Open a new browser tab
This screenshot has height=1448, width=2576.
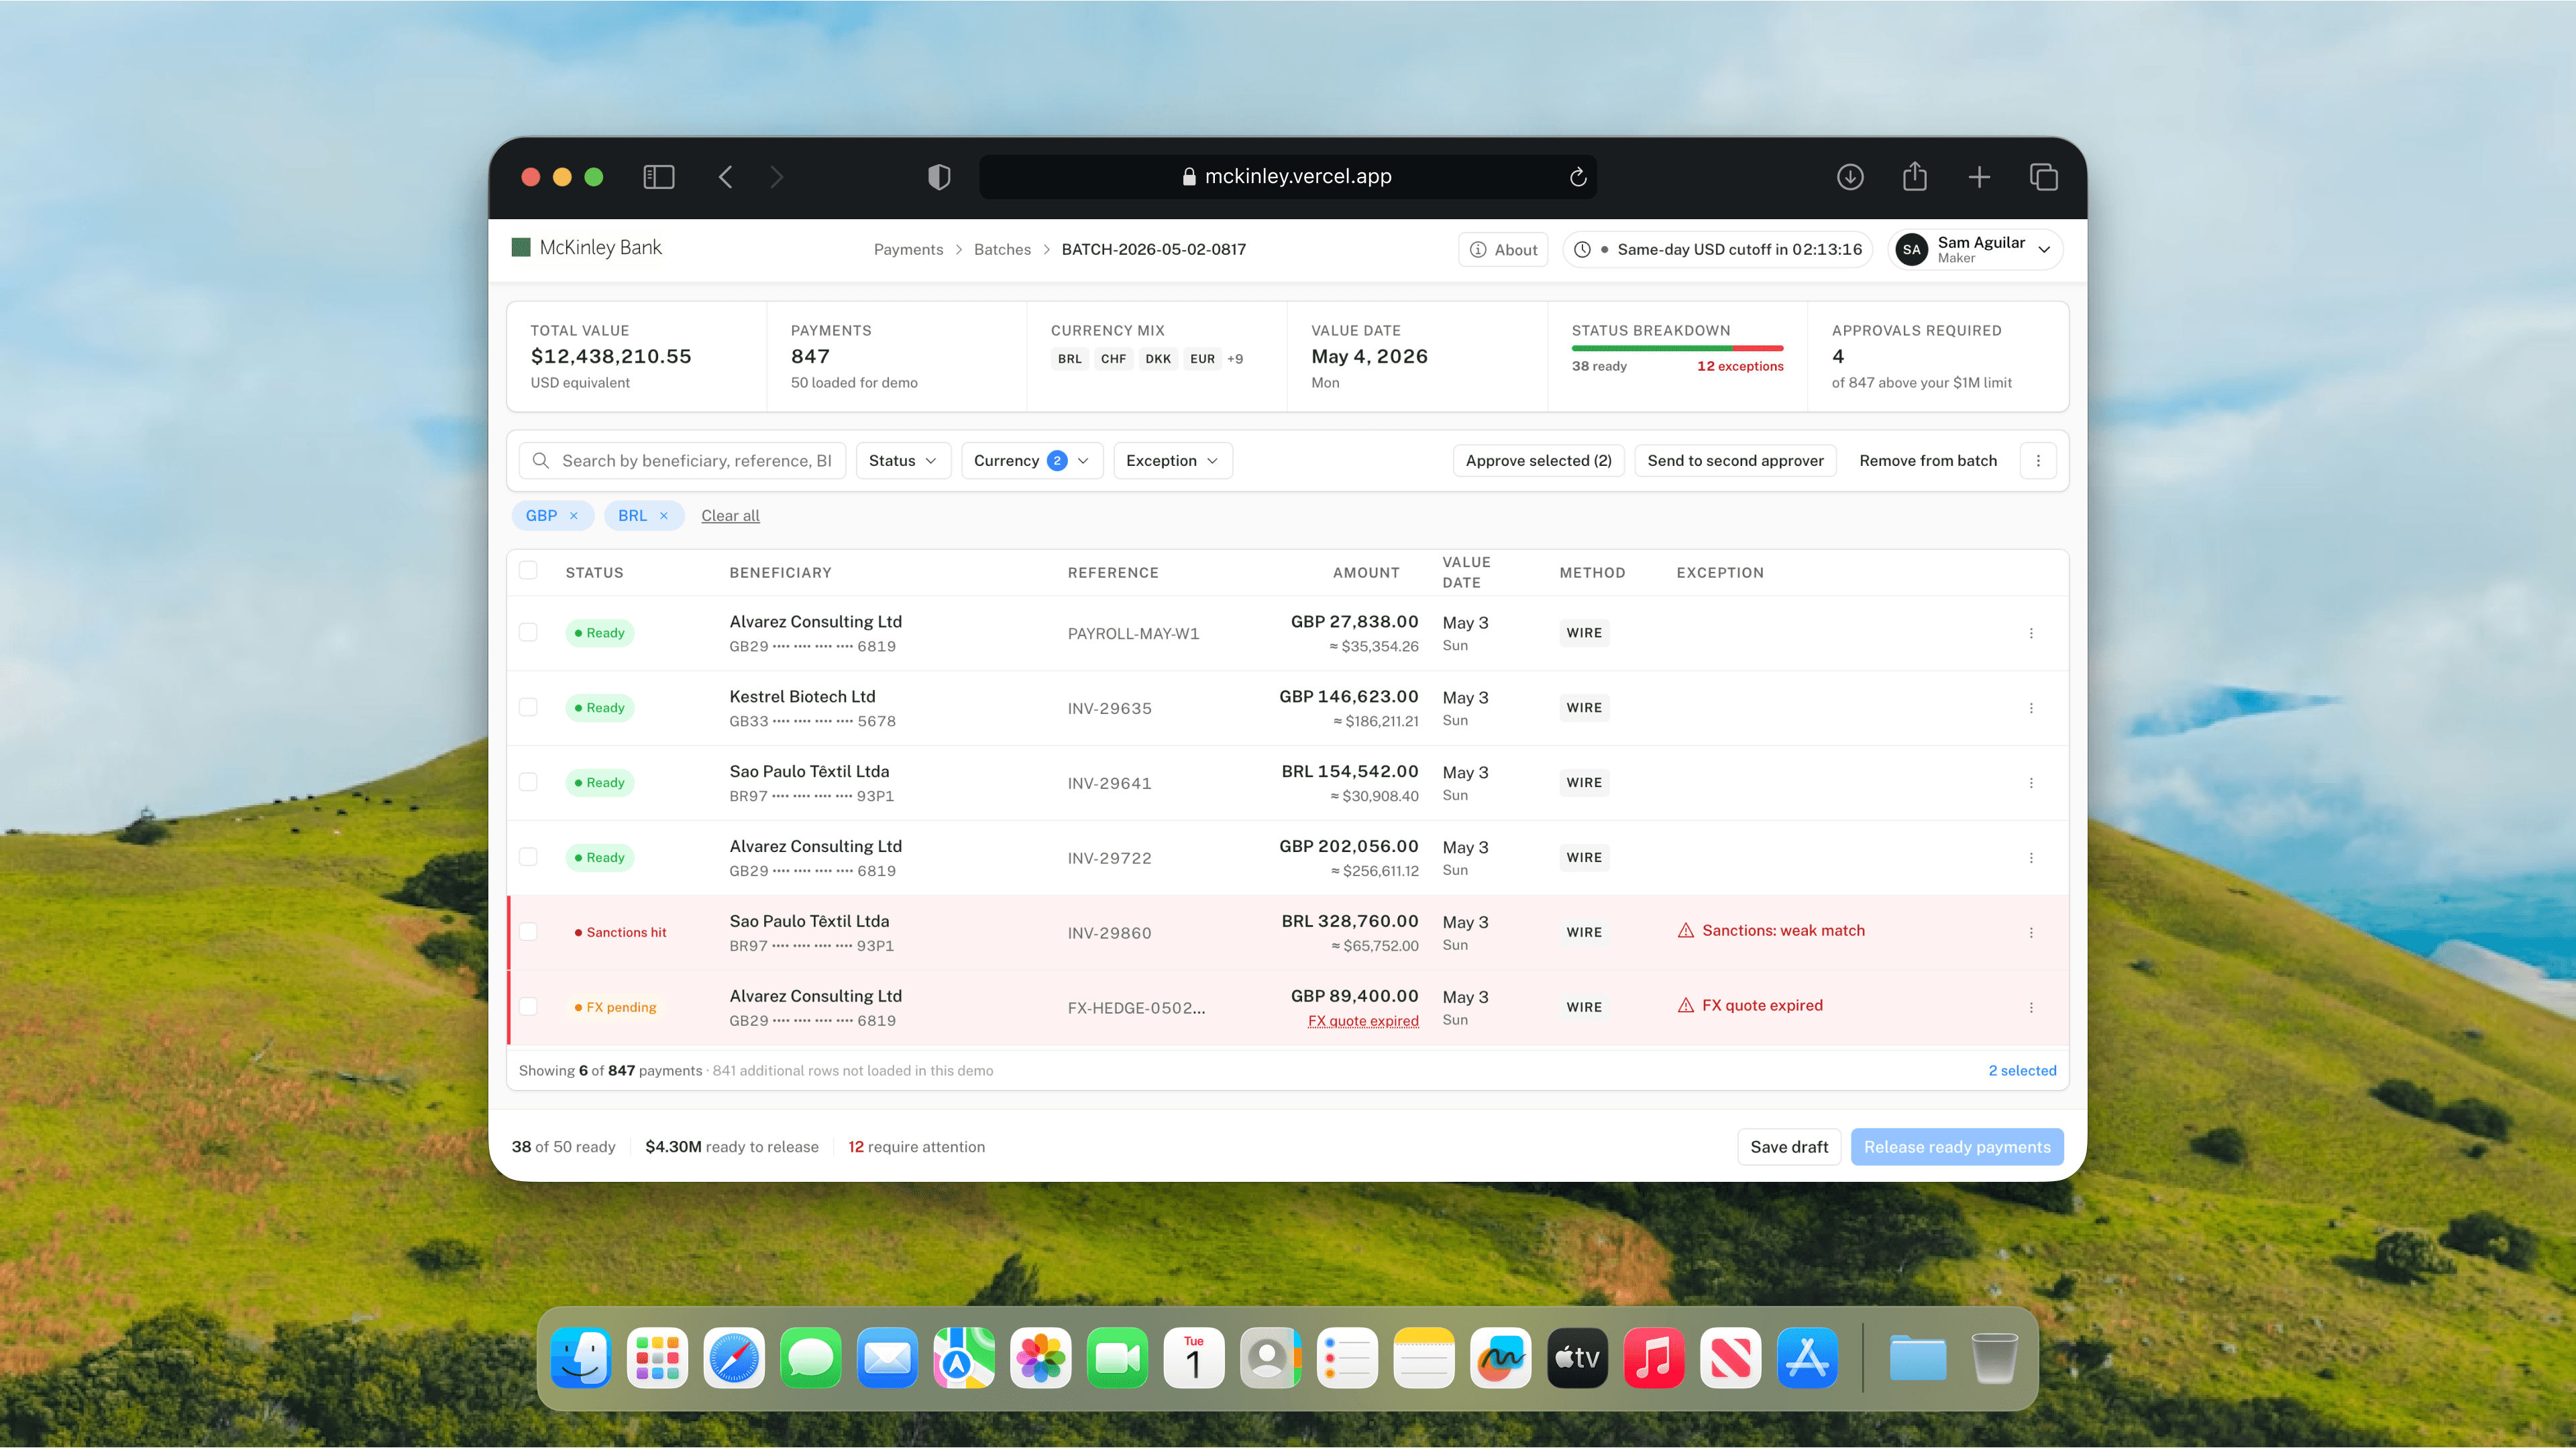pyautogui.click(x=1979, y=177)
